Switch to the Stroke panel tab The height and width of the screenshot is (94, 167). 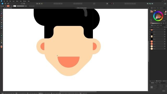pos(158,8)
